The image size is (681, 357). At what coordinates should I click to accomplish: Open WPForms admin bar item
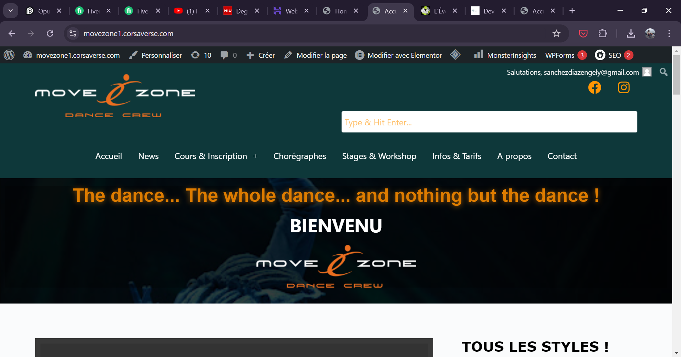point(559,55)
